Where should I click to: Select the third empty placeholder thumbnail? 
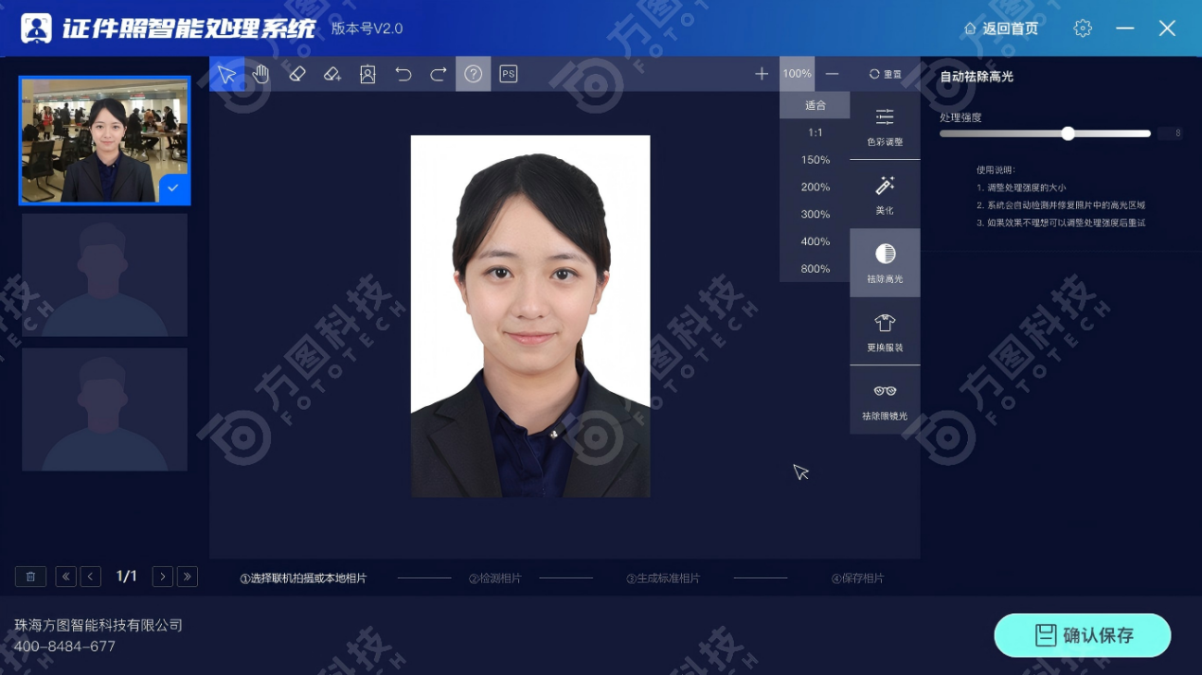(104, 409)
